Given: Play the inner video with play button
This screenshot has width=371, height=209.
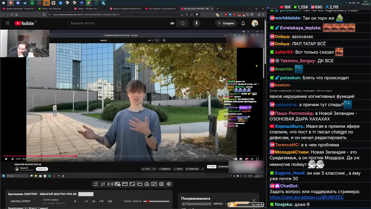Looking at the screenshot, I should click(x=6, y=159).
